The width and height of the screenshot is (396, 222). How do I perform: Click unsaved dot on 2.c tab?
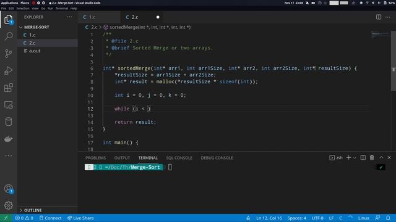pyautogui.click(x=158, y=17)
